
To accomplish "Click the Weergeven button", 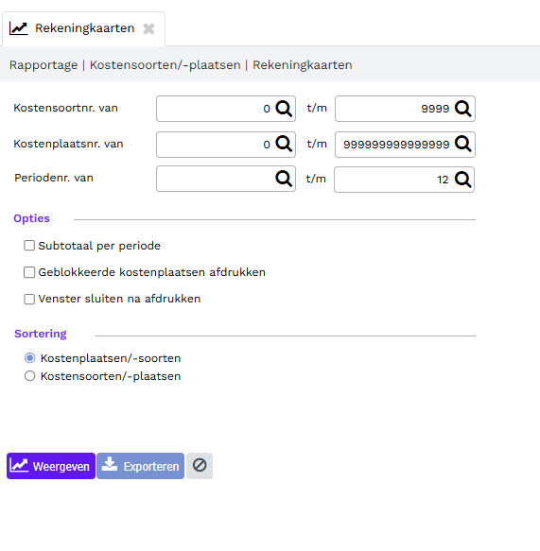I will point(51,466).
